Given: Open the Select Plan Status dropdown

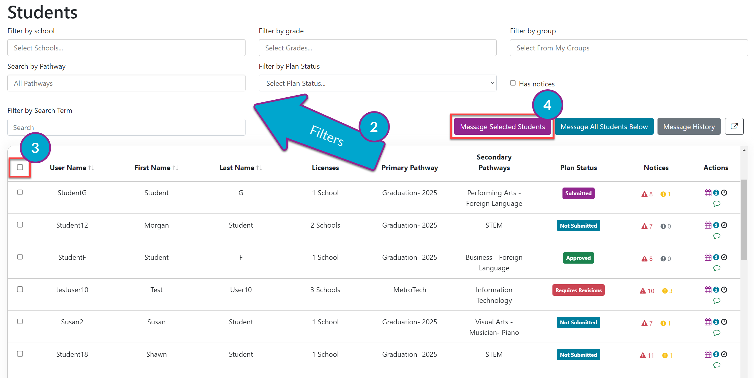Looking at the screenshot, I should [377, 83].
